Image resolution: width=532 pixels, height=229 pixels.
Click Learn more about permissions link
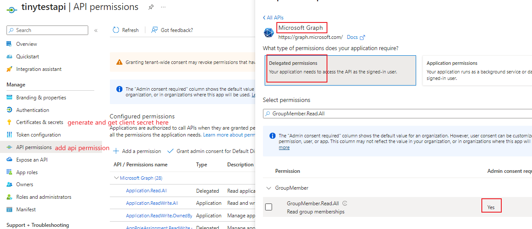click(229, 135)
